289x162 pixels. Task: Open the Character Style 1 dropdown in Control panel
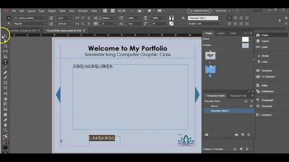tap(220, 18)
